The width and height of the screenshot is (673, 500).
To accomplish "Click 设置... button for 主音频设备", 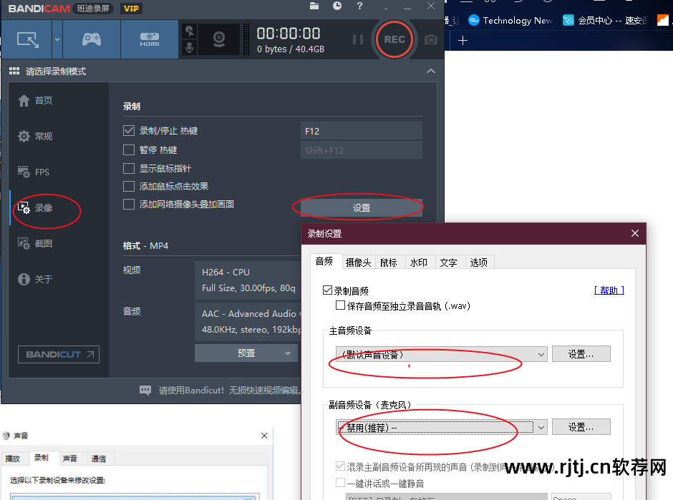I will (x=581, y=354).
